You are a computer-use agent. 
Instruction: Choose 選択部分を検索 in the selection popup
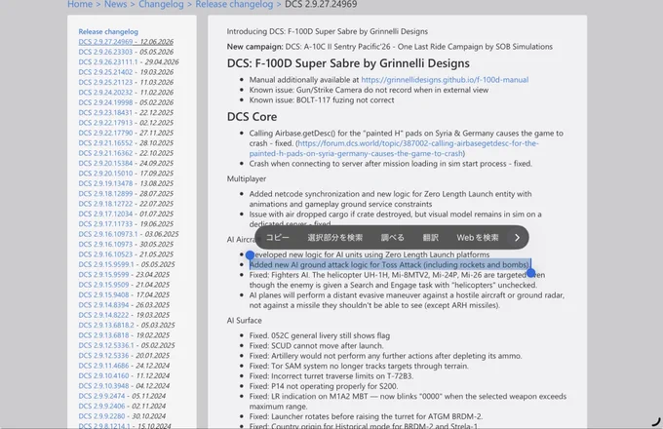click(x=334, y=238)
